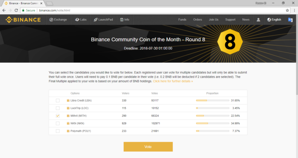Click the LockTrip coin icon
The height and width of the screenshot is (158, 298).
click(68, 108)
